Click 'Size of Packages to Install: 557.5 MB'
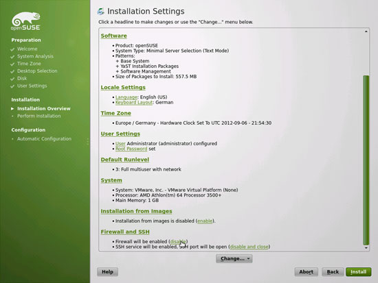The image size is (378, 283). click(x=156, y=77)
